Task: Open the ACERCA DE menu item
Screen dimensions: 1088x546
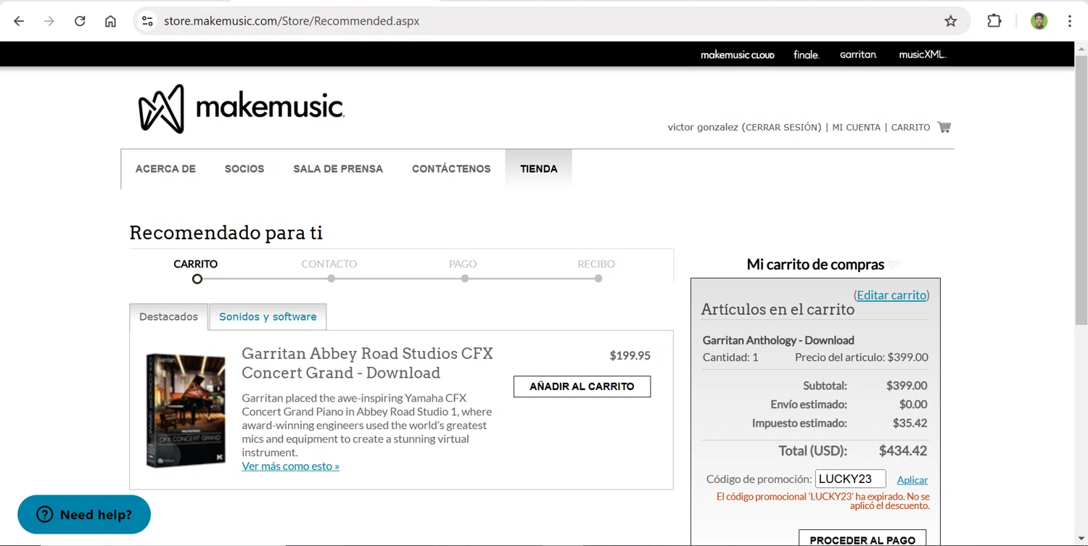Action: tap(165, 169)
